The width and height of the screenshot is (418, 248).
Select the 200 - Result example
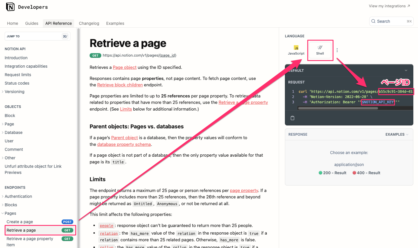(x=332, y=172)
